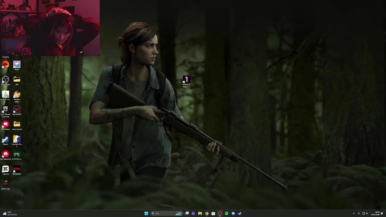Viewport: 386px width, 217px height.
Task: Select the 0919 (1)(2) file icon
Action: pyautogui.click(x=5, y=185)
